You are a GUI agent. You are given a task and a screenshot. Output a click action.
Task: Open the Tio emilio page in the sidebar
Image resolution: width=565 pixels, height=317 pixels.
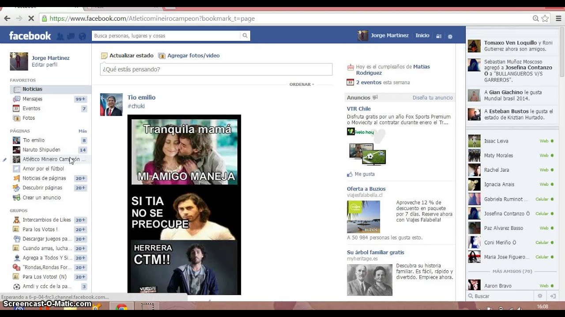coord(50,140)
